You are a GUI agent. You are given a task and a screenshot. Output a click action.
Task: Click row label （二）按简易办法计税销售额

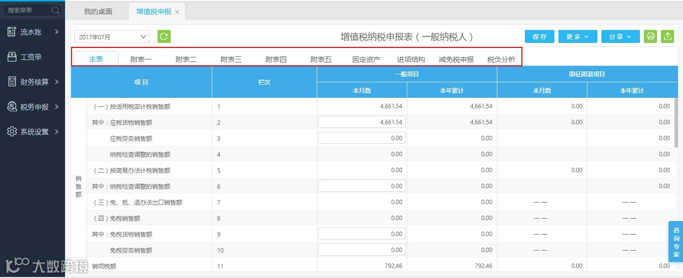(132, 170)
